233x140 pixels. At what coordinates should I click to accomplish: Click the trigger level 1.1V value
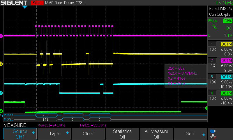228,35
